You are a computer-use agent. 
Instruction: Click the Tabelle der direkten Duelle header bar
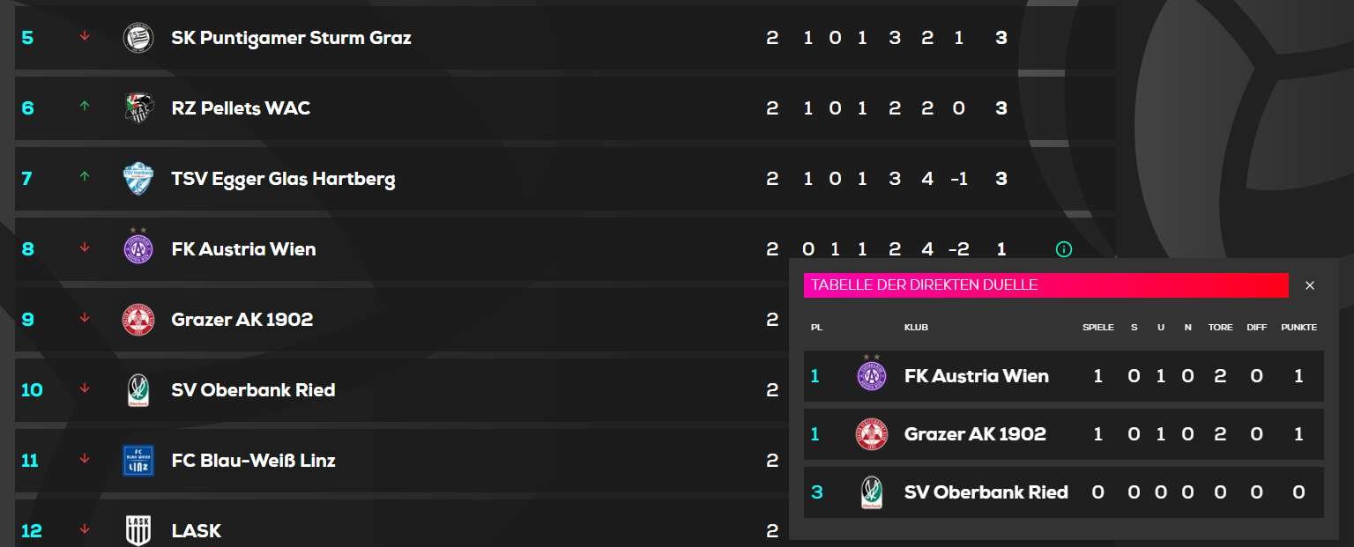tap(1045, 285)
